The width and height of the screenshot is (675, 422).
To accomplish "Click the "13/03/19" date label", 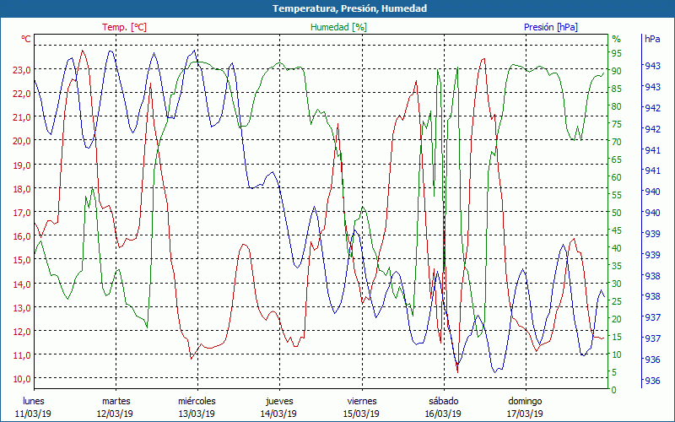I will [197, 414].
